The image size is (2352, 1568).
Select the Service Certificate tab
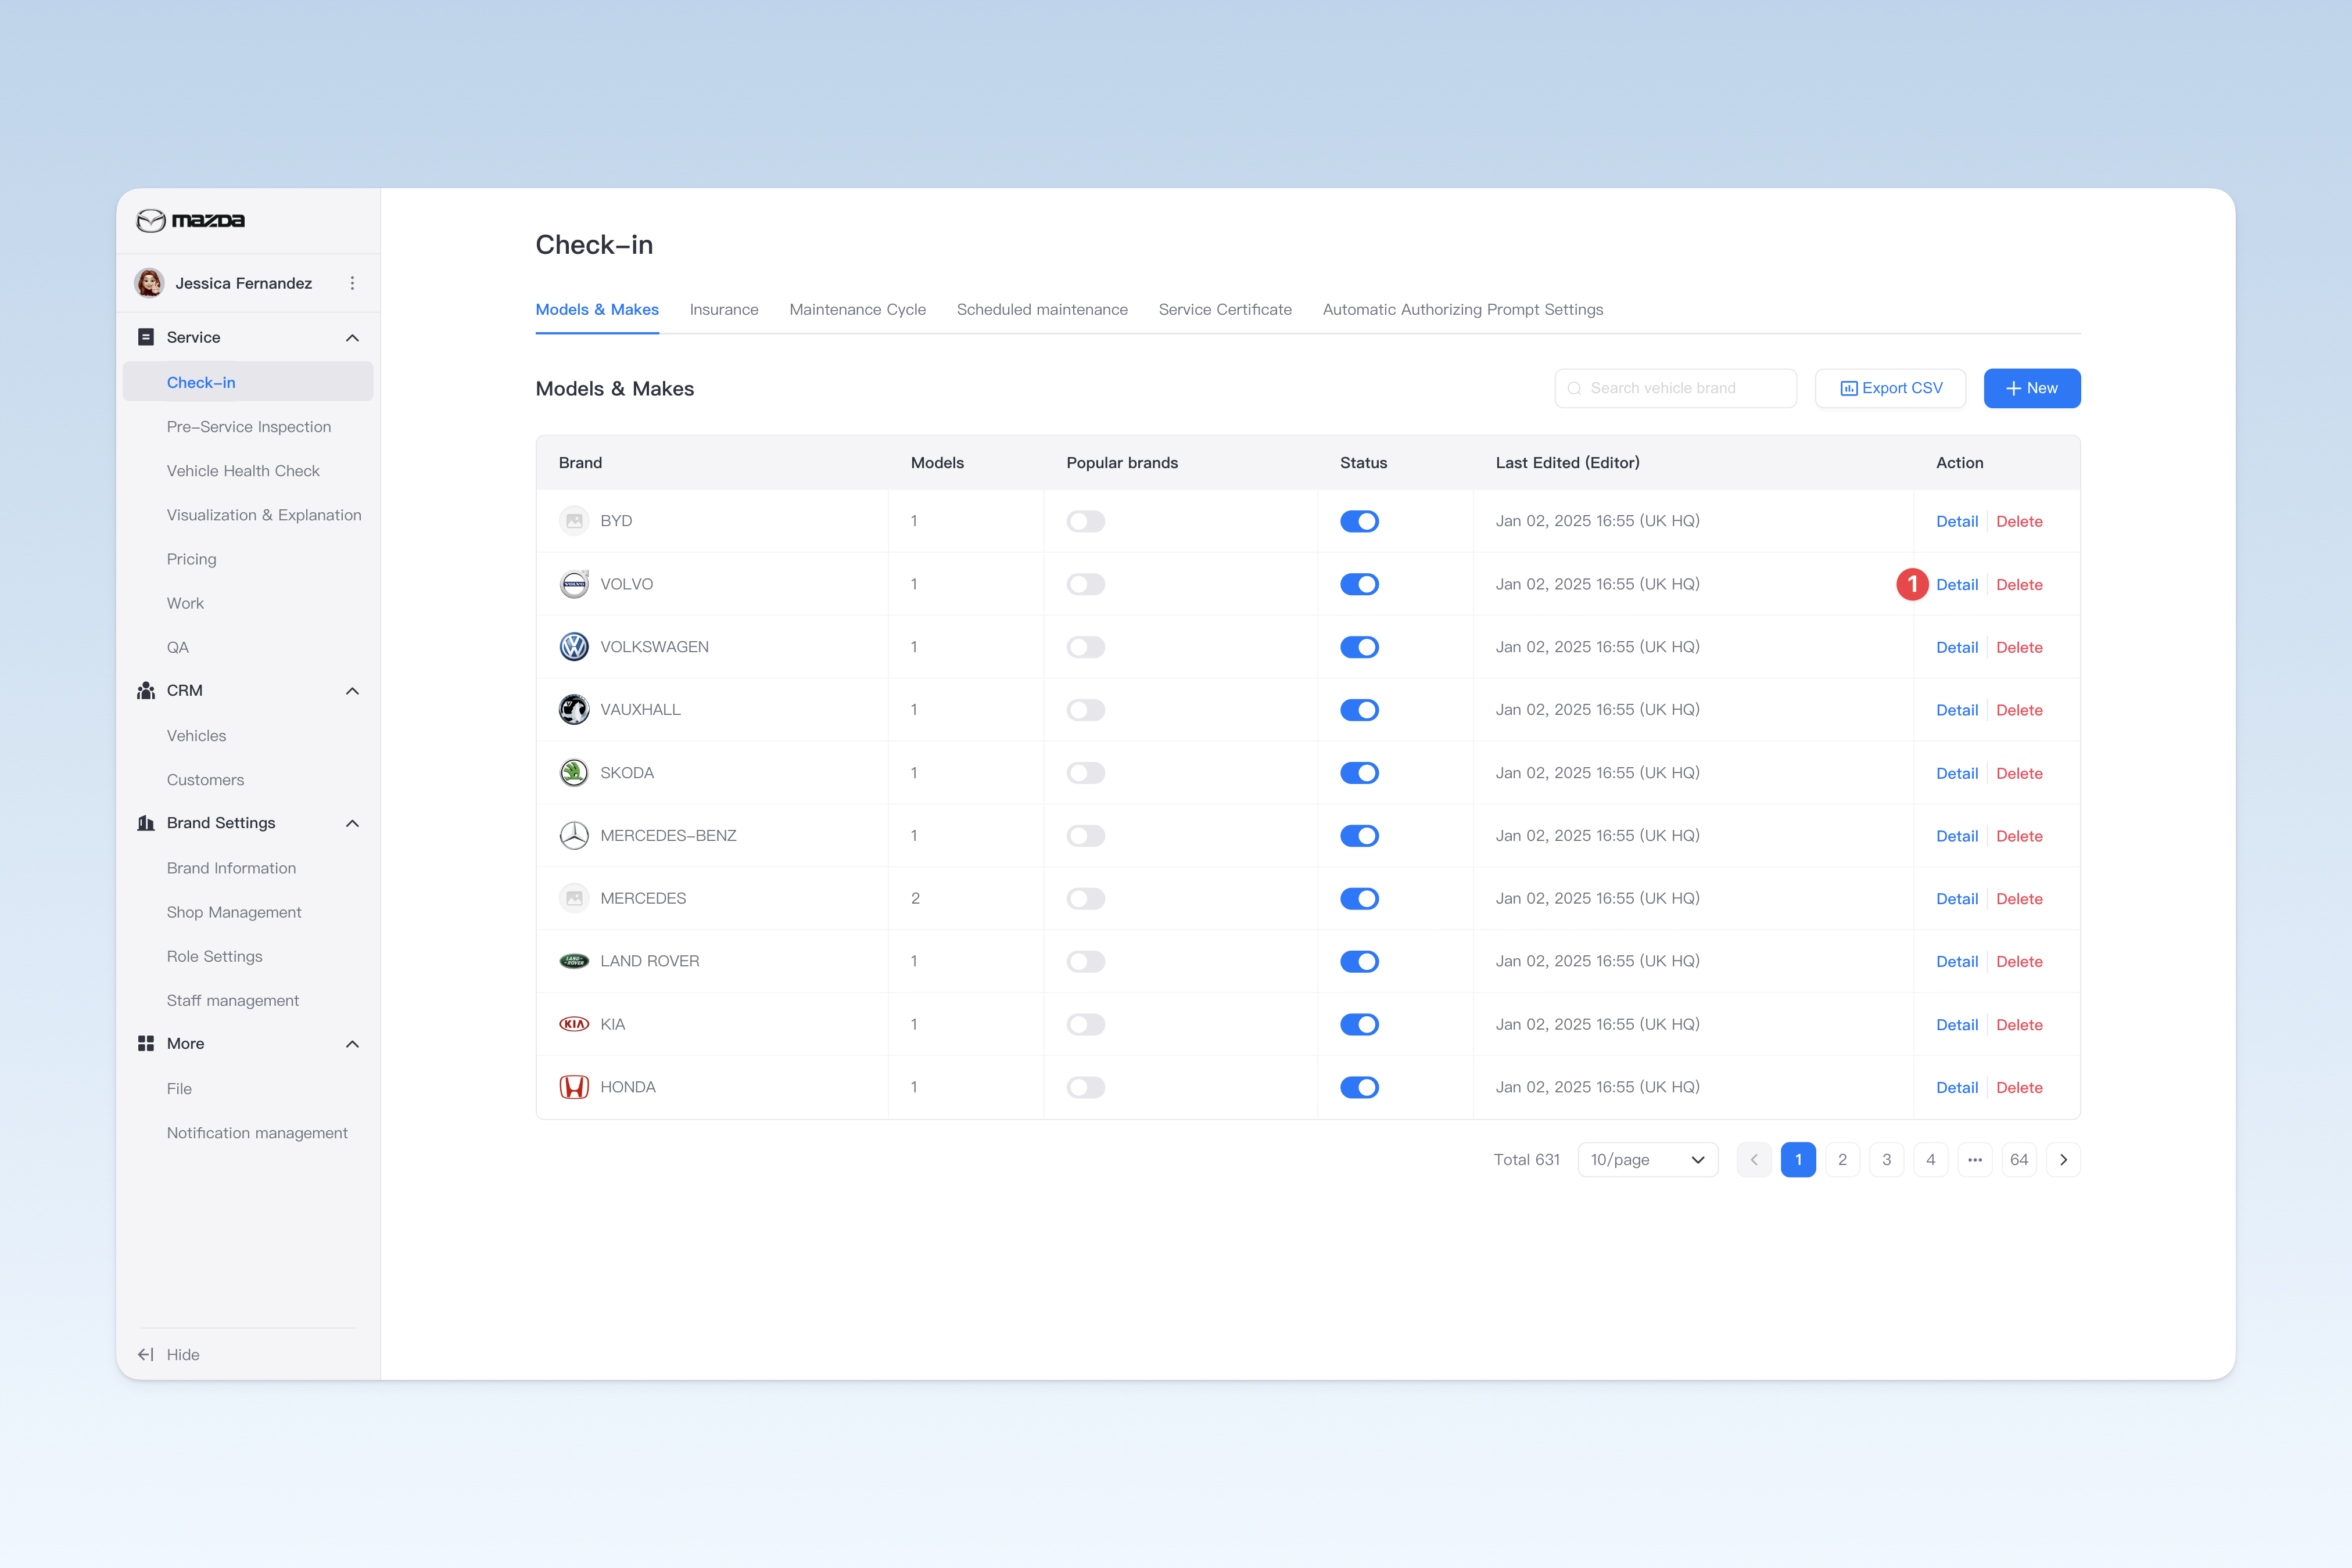(x=1225, y=310)
